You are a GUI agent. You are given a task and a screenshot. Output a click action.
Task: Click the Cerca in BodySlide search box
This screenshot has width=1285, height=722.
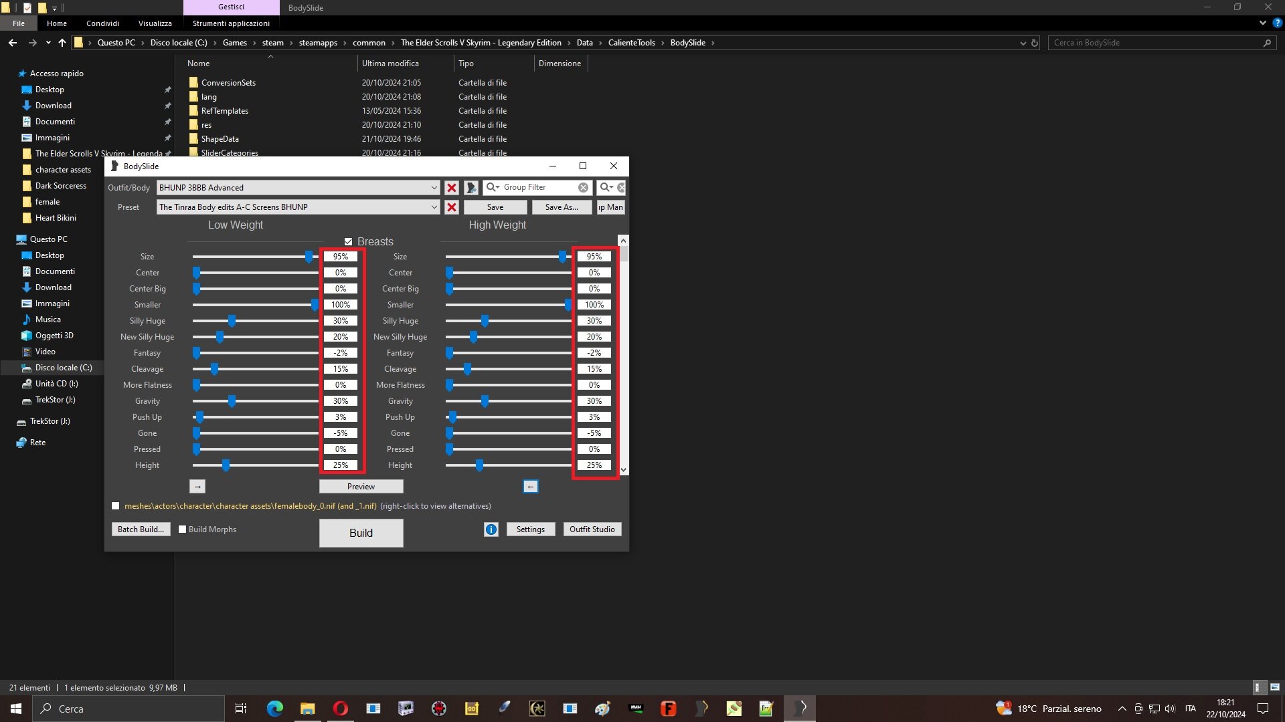click(1161, 43)
